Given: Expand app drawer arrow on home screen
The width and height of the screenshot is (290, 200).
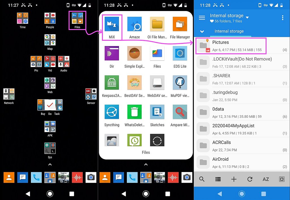Looking at the screenshot, I should click(50, 164).
